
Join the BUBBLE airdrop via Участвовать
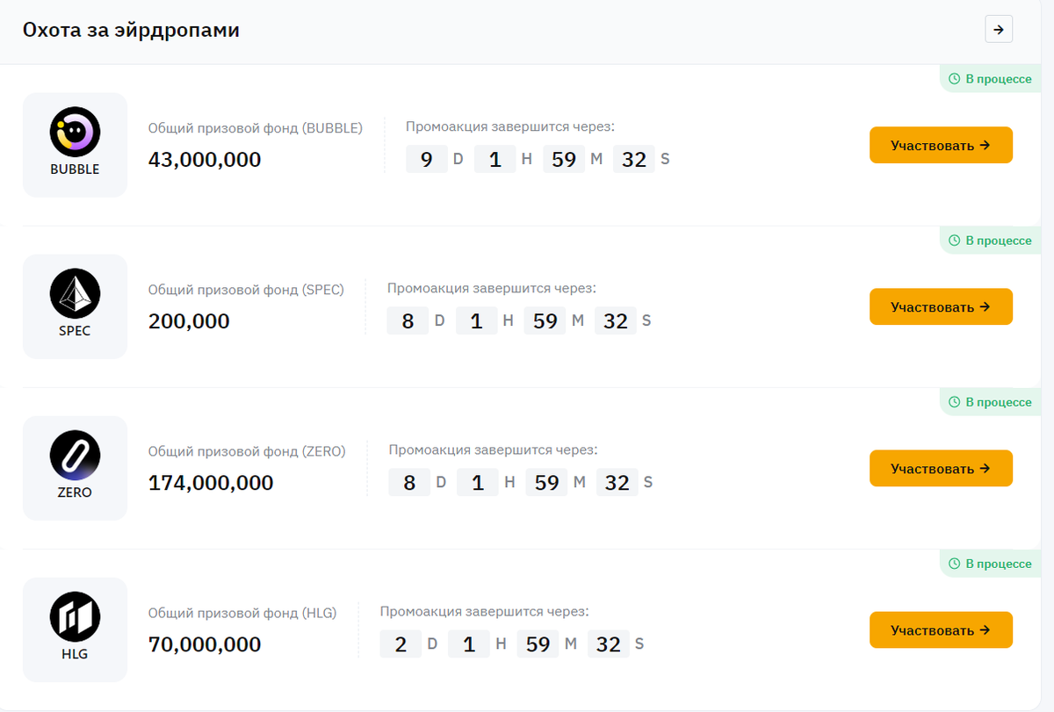click(x=941, y=145)
